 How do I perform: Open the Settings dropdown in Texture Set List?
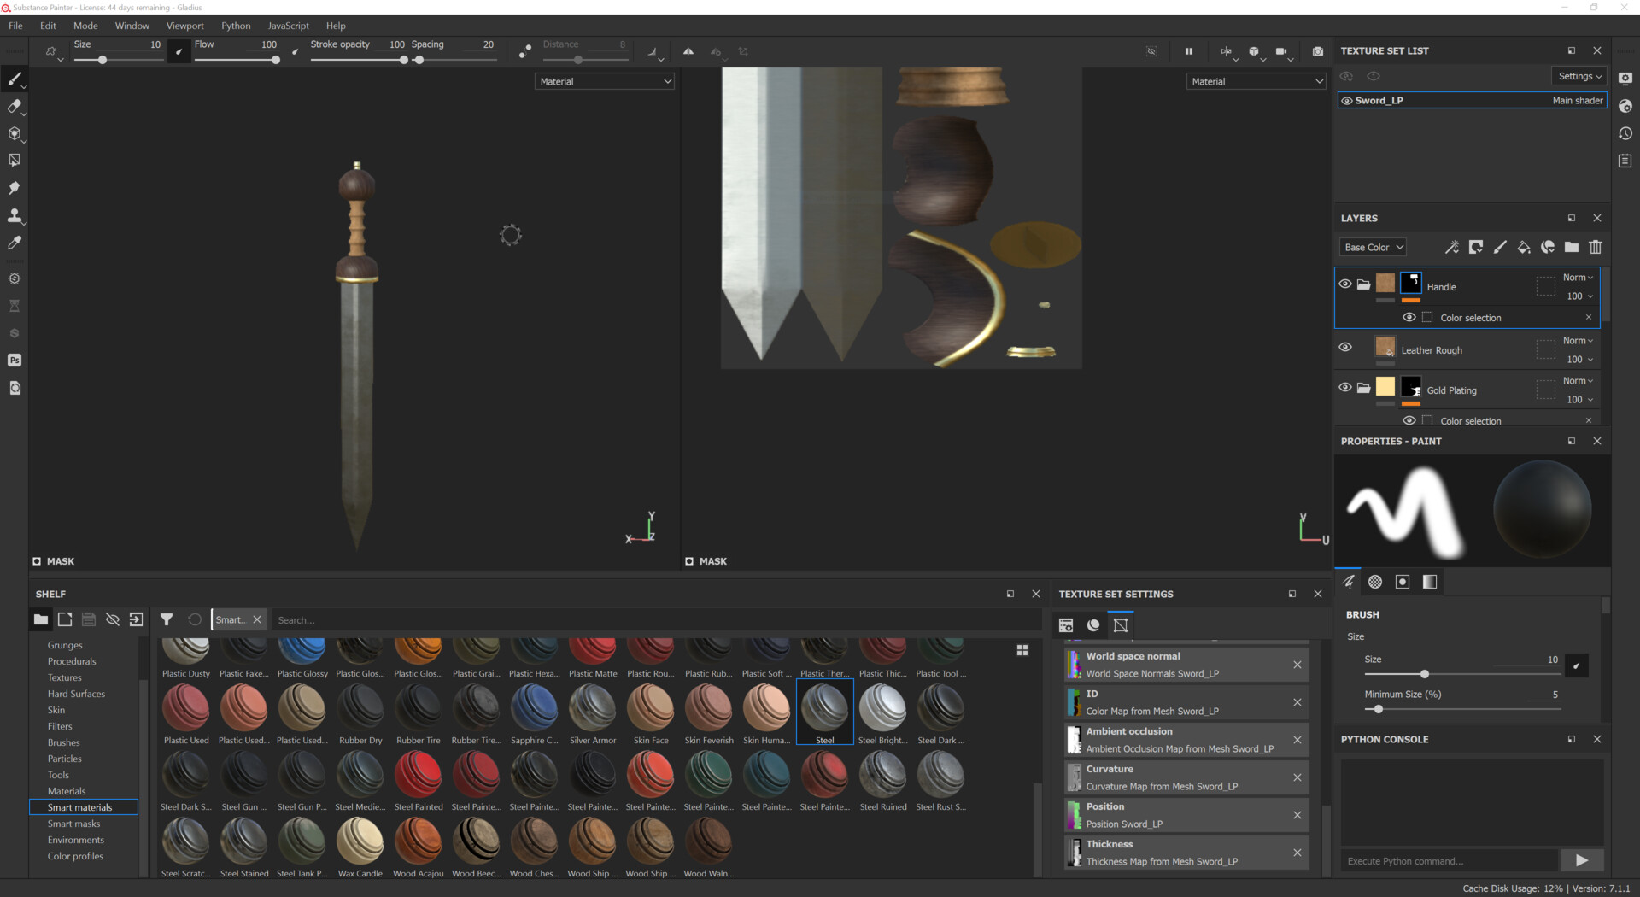point(1578,76)
